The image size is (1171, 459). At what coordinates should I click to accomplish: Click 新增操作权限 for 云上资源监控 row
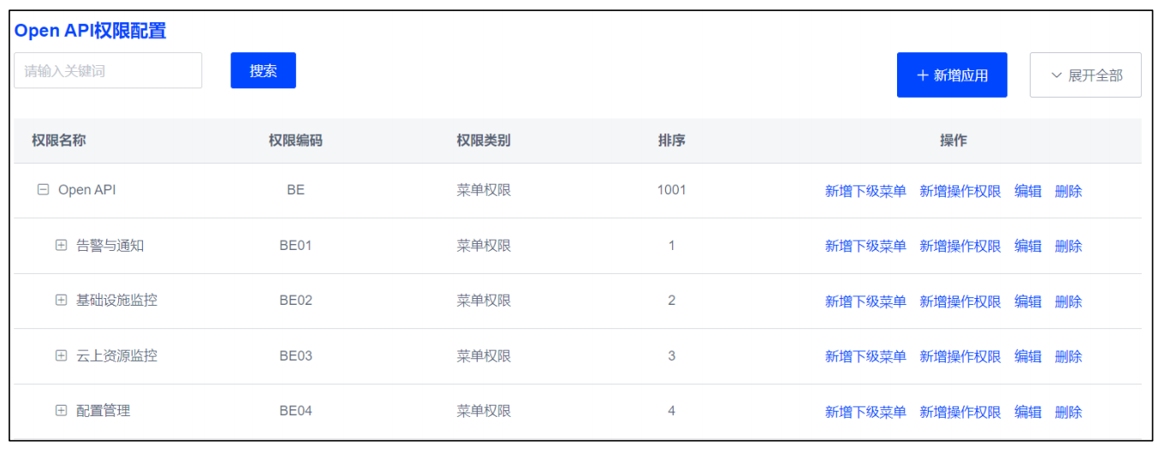point(960,356)
